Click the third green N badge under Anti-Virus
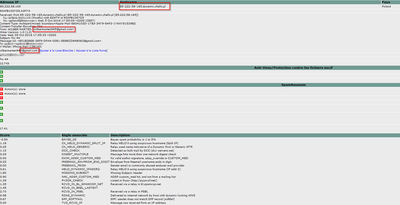Viewport: 400px width, 205px height. click(1, 81)
